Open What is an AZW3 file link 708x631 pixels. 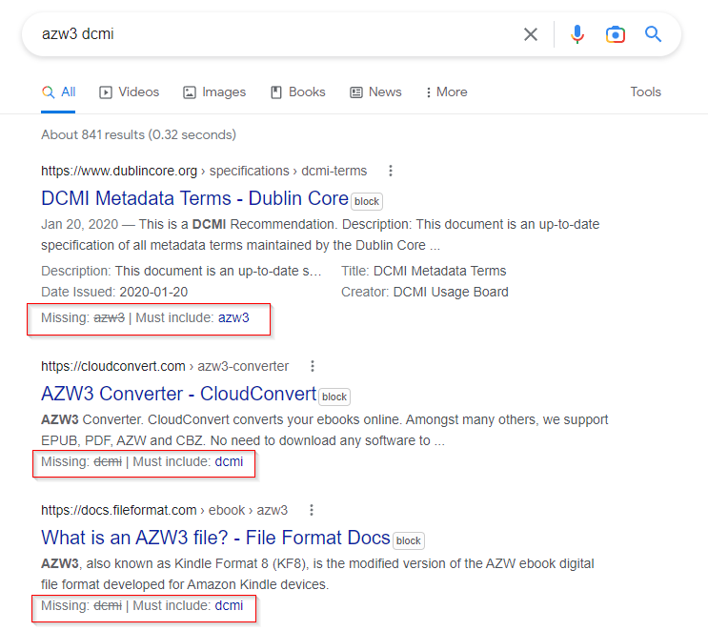215,538
